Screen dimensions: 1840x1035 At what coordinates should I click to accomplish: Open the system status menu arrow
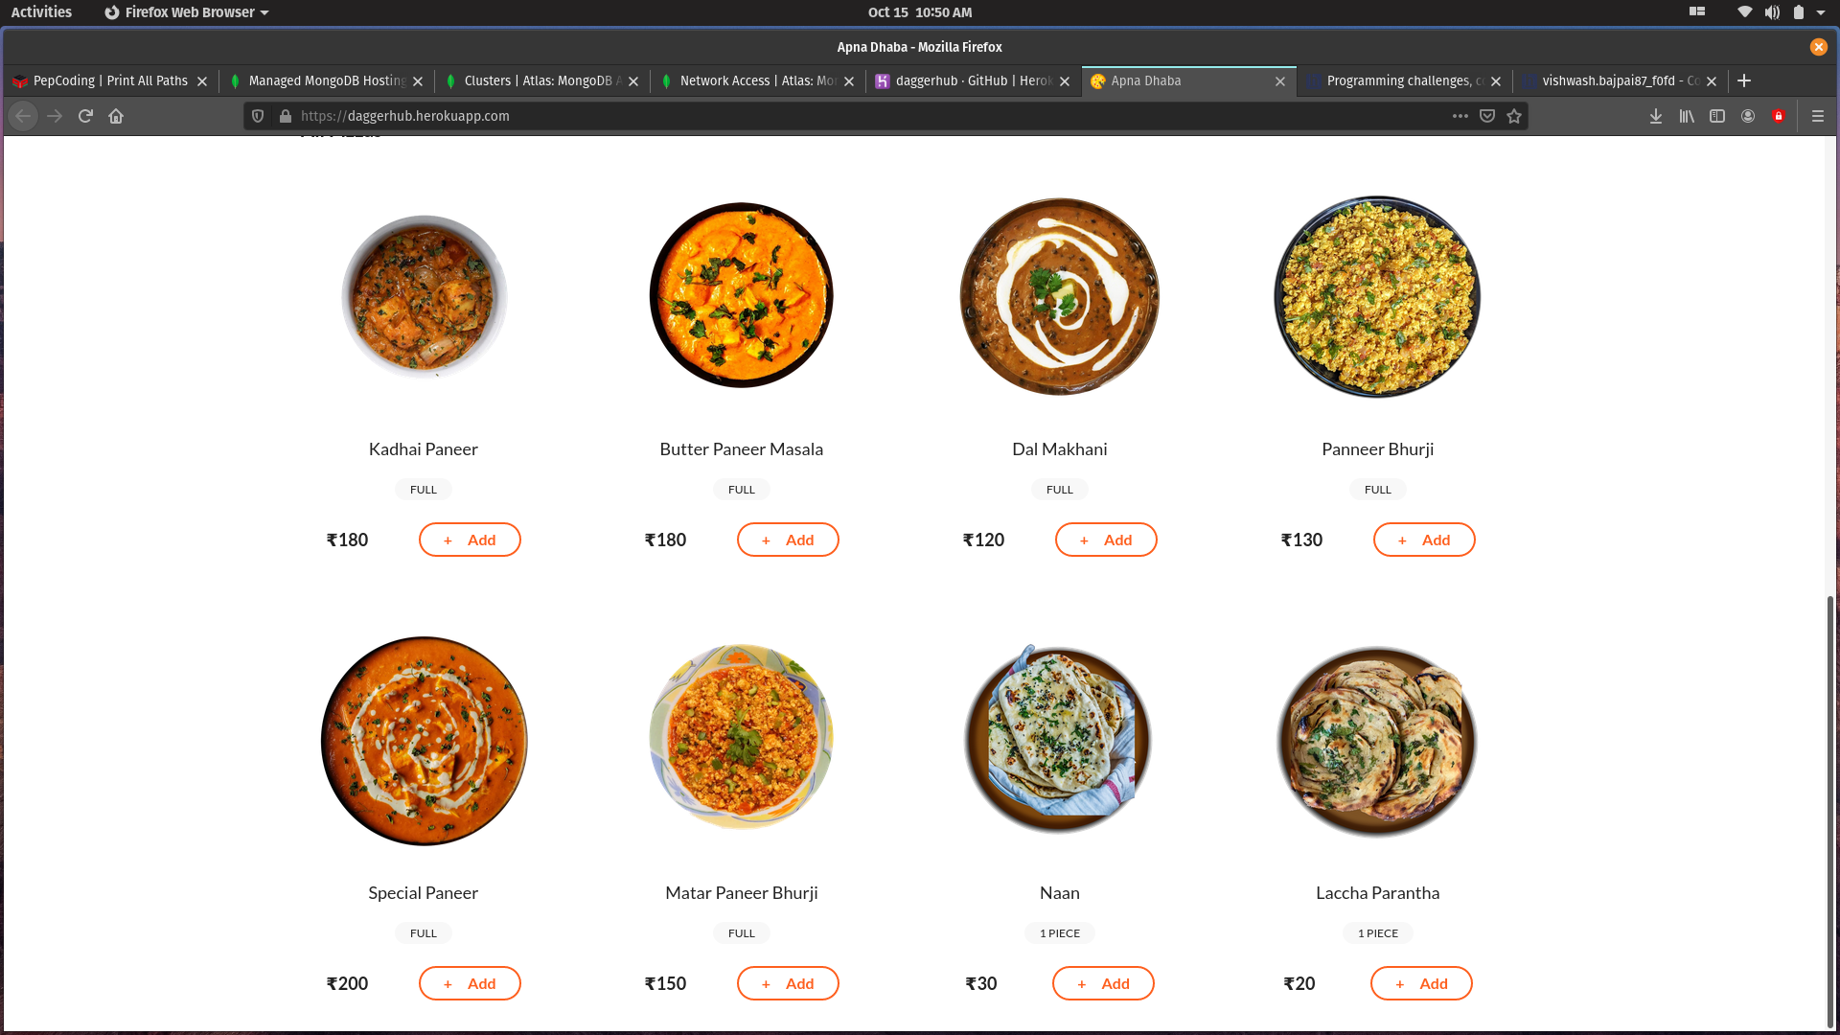point(1821,12)
